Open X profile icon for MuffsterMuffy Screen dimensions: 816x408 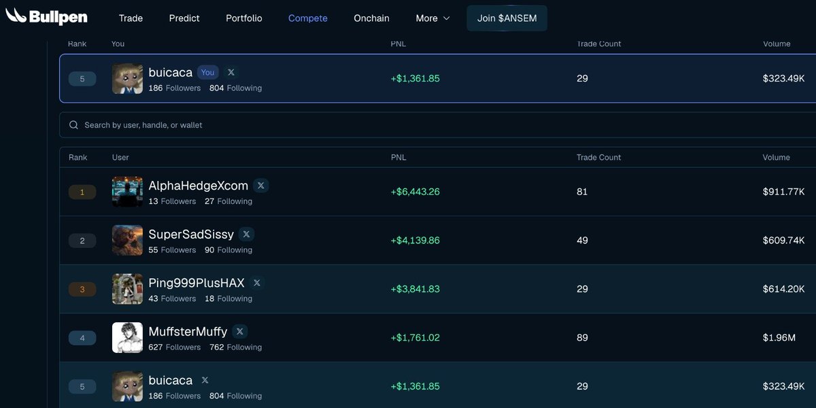[x=239, y=332]
